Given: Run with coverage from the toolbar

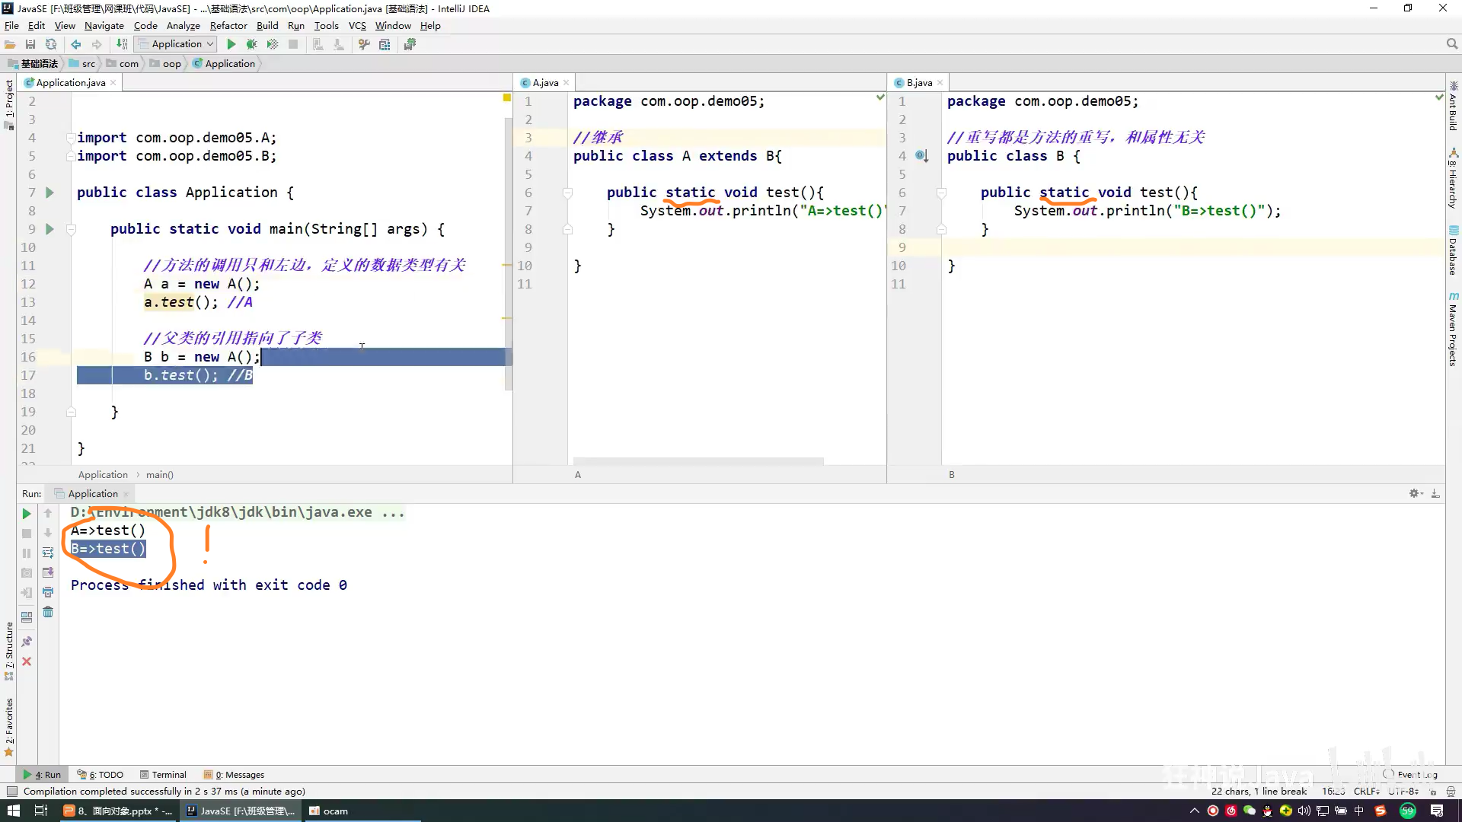Looking at the screenshot, I should pyautogui.click(x=272, y=44).
